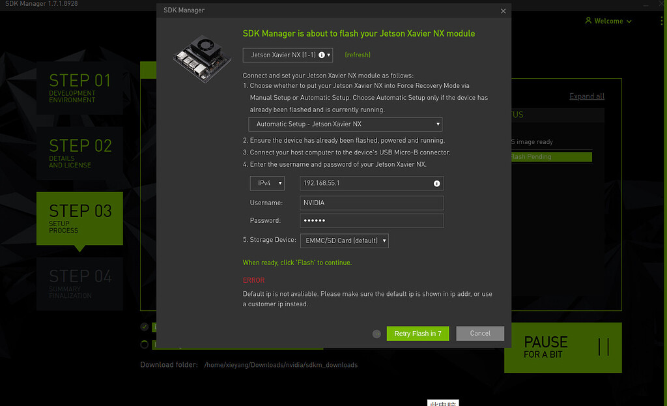
Task: Click the pause bars icon
Action: (604, 347)
